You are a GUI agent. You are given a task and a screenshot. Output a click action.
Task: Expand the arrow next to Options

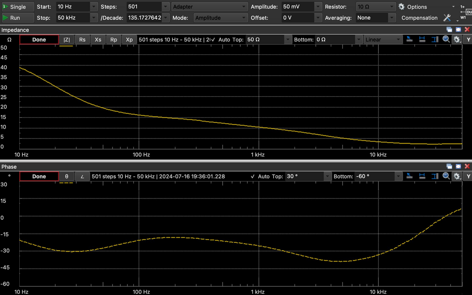click(x=454, y=7)
